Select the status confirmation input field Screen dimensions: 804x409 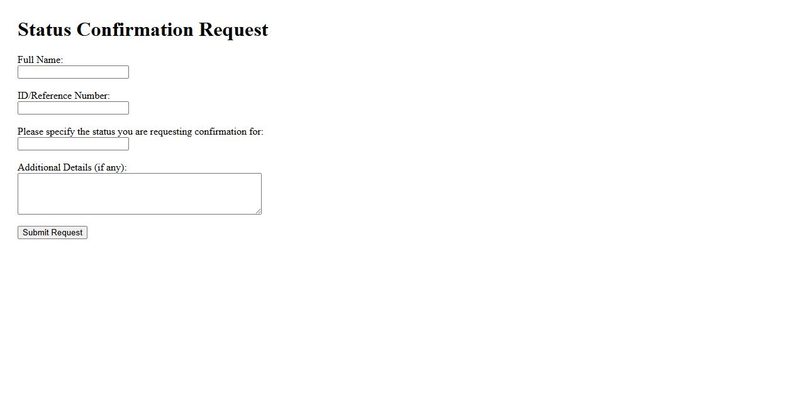click(x=73, y=144)
